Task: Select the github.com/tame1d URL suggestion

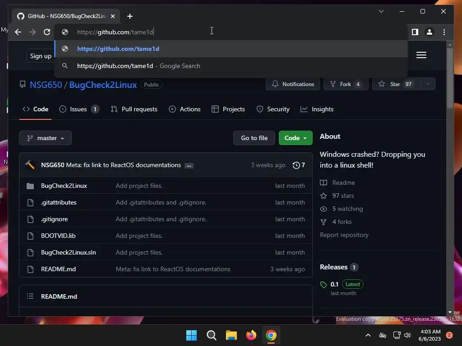Action: tap(231, 49)
